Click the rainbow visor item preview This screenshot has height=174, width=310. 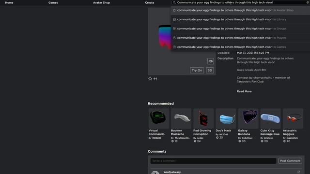click(165, 37)
